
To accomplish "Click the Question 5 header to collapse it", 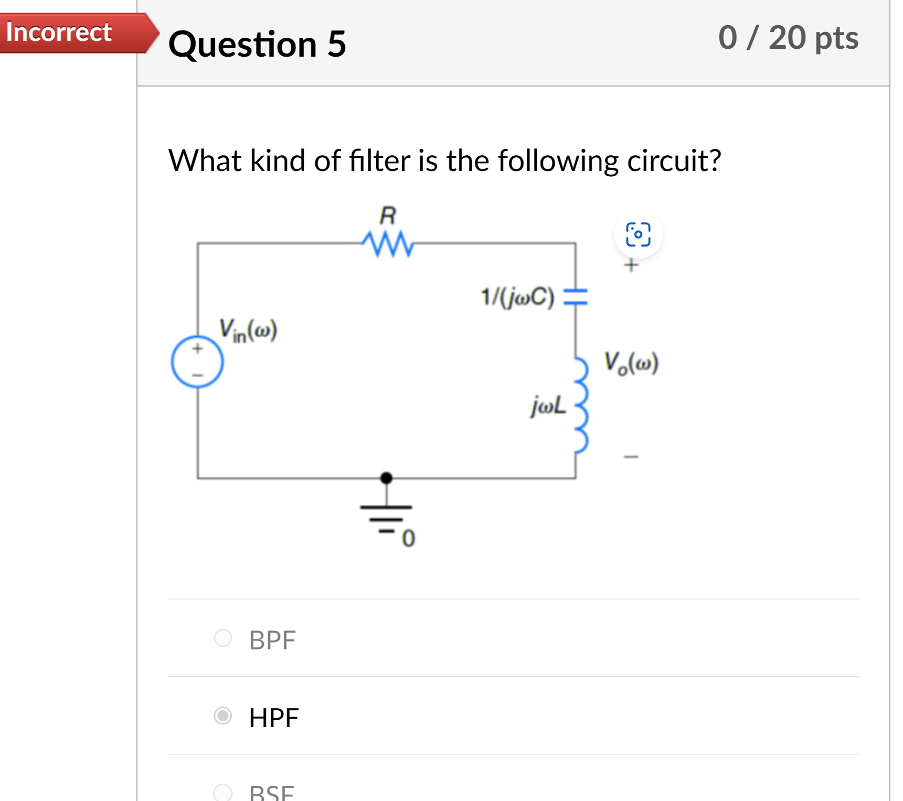I will pos(258,45).
